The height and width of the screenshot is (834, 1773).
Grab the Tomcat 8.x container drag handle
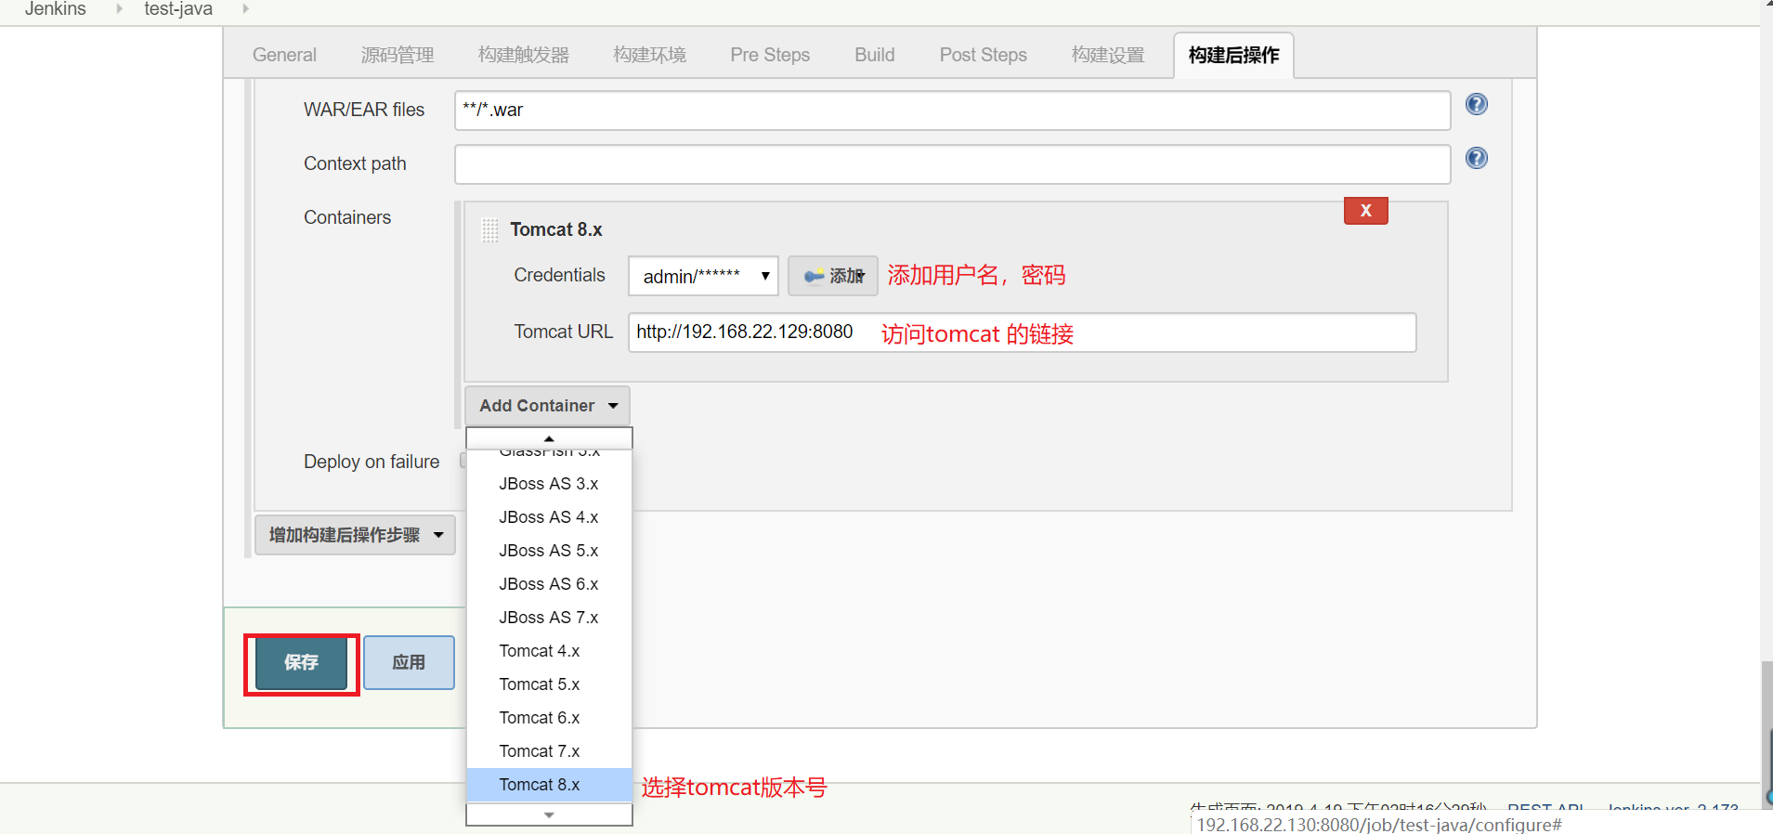(x=489, y=229)
